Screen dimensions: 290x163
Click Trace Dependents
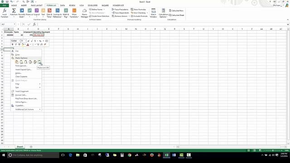tap(121, 13)
